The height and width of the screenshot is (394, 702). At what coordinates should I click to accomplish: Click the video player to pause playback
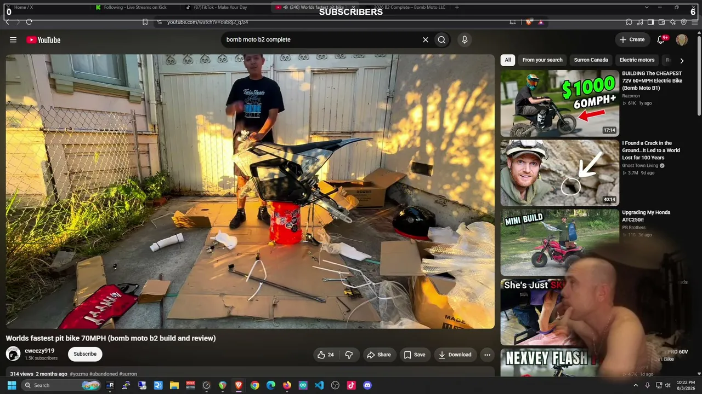pos(250,192)
